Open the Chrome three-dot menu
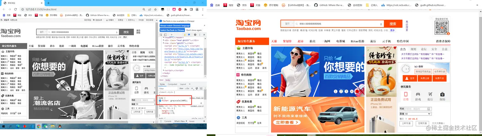Screen dimensions: 482x136 tap(203, 10)
